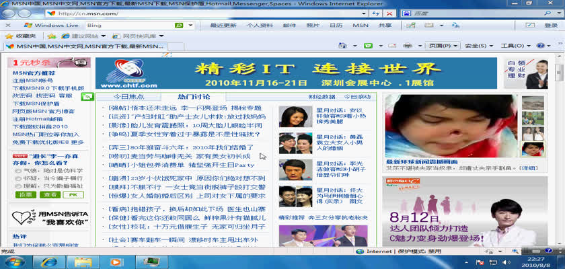565x269 pixels.
Task: Open Windows Explorer folder on taskbar
Action: coord(83,262)
